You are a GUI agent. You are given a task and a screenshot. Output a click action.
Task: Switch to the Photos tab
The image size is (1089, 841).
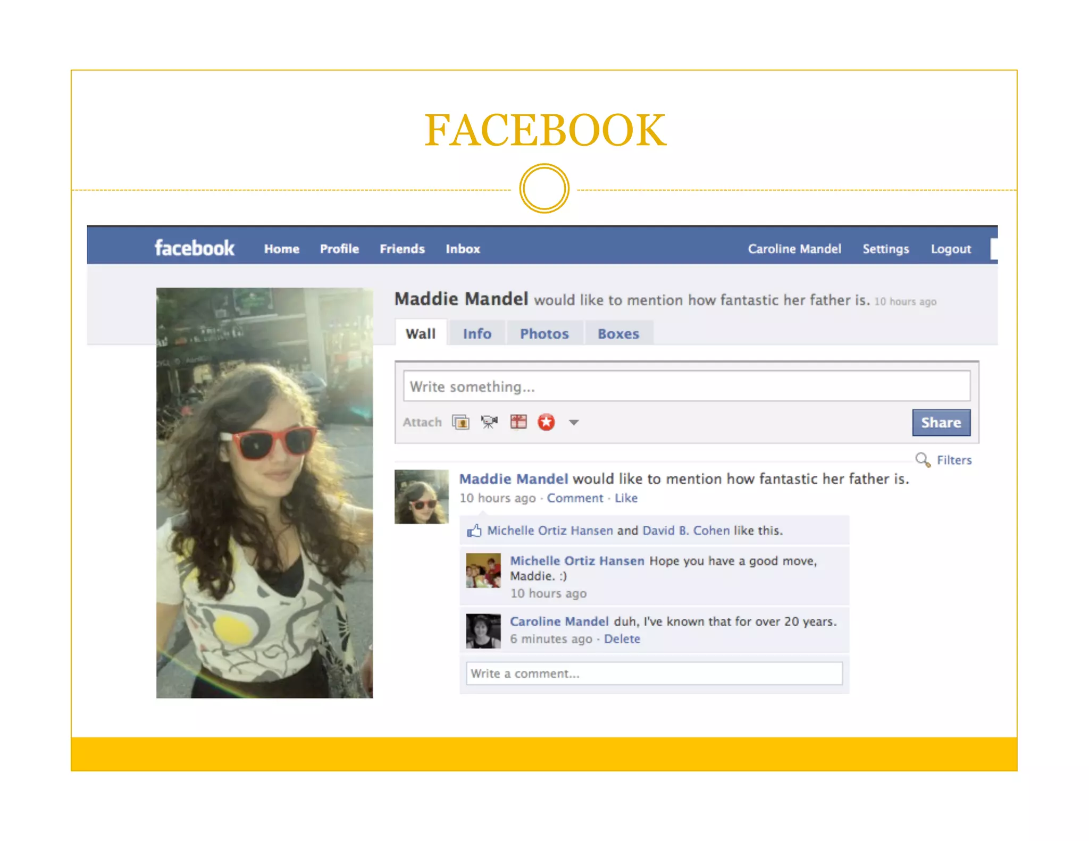(x=544, y=333)
